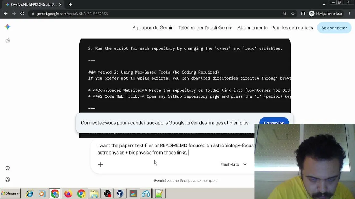
Task: Bookmark this page with the star
Action: click(293, 14)
